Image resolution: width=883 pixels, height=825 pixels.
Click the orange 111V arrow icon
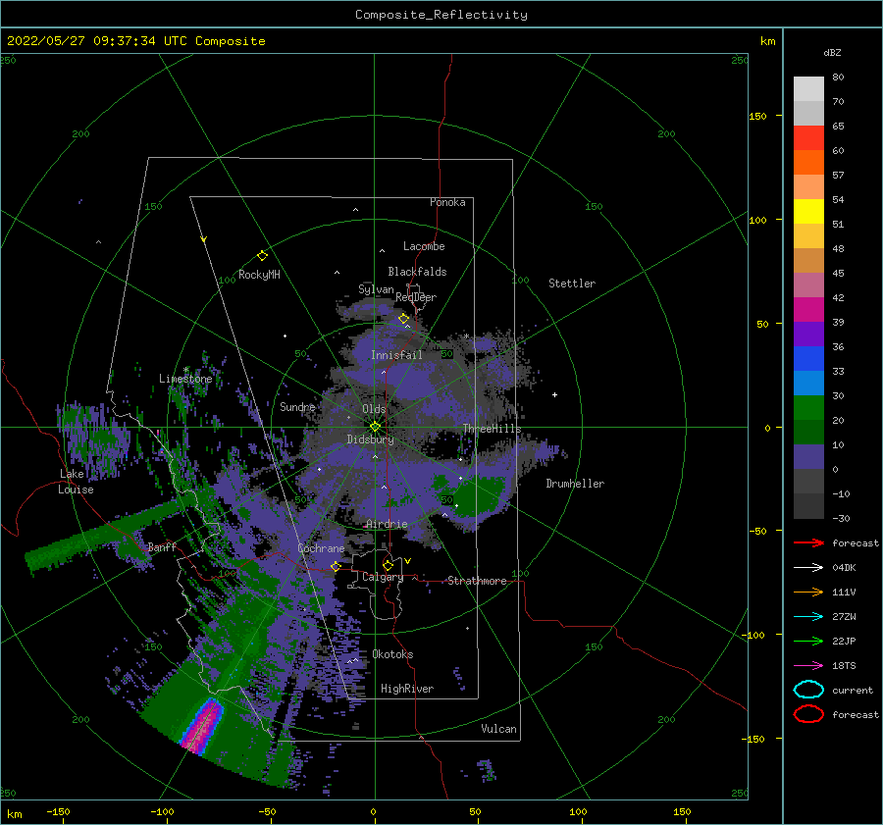click(808, 592)
